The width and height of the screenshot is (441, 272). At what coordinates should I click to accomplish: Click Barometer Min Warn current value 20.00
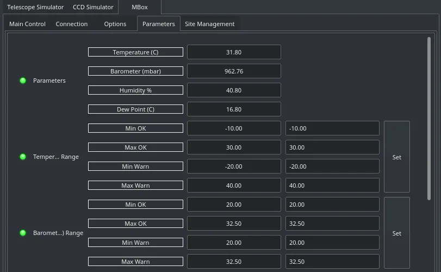pos(234,243)
